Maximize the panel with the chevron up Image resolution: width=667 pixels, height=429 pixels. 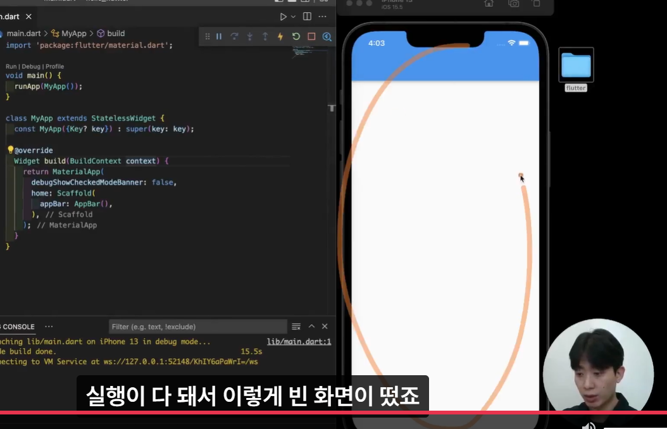click(x=311, y=326)
